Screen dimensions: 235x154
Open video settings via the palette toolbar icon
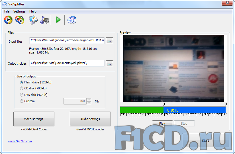(x=33, y=20)
